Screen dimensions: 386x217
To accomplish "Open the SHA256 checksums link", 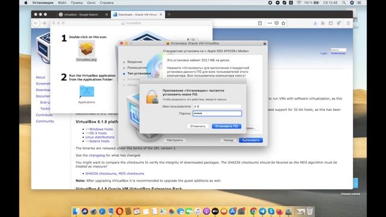I will coord(101,174).
